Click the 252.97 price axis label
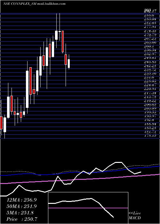 click(150, 54)
